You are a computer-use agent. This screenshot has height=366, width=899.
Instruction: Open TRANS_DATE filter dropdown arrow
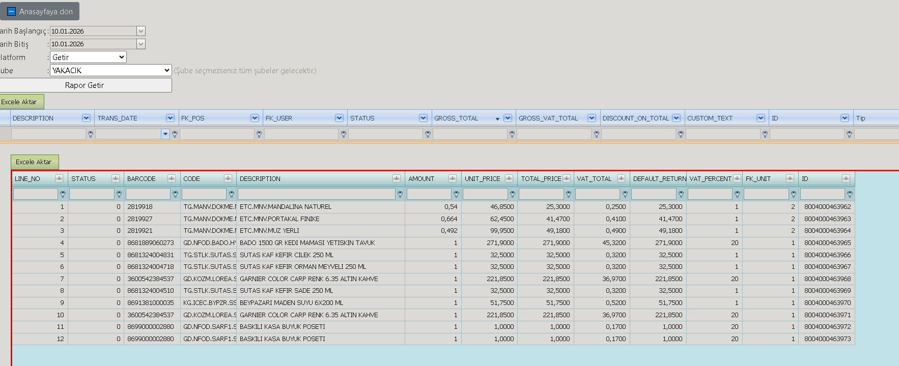tap(165, 134)
